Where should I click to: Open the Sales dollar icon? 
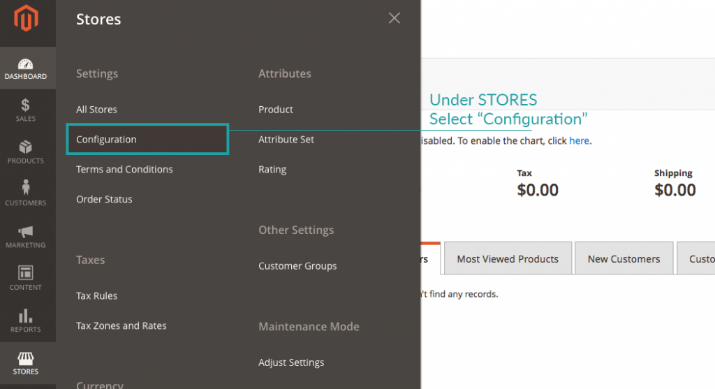pyautogui.click(x=26, y=105)
